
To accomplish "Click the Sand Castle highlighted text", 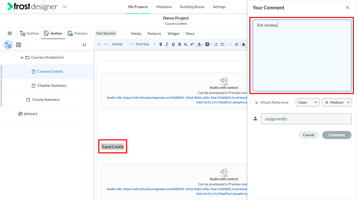I will click(113, 147).
